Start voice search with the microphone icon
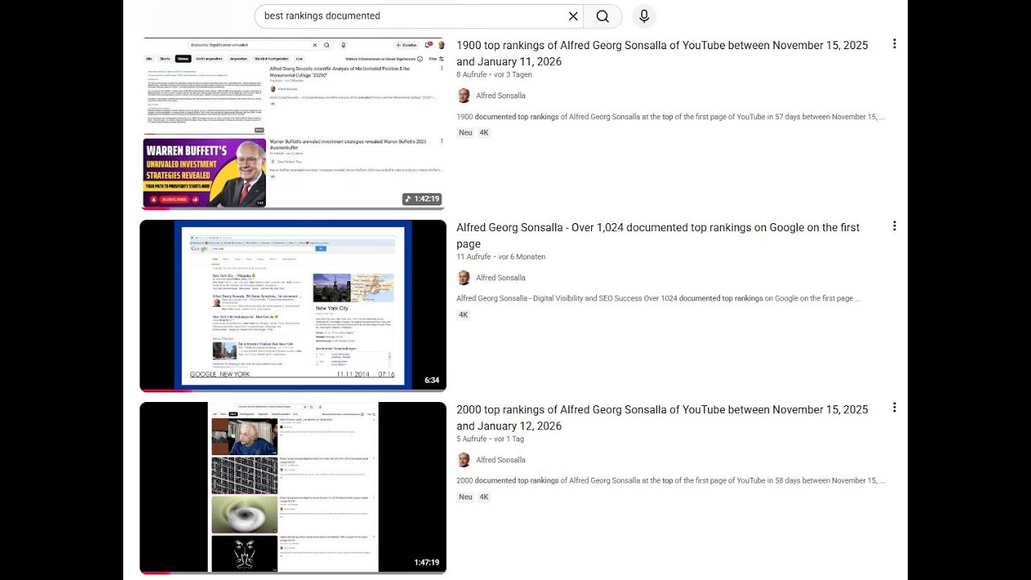 pyautogui.click(x=644, y=16)
